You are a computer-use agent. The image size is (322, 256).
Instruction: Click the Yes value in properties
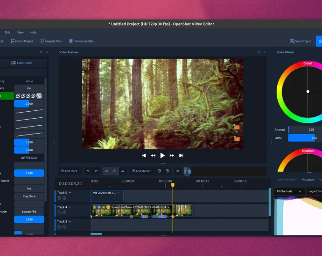tap(29, 88)
